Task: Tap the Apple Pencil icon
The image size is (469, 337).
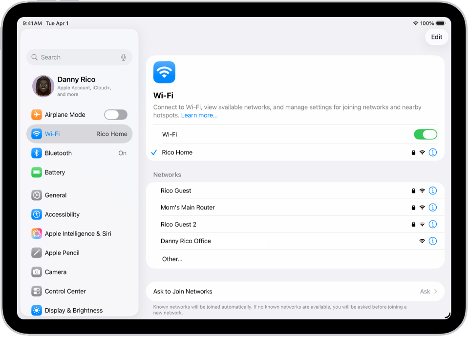Action: point(37,253)
